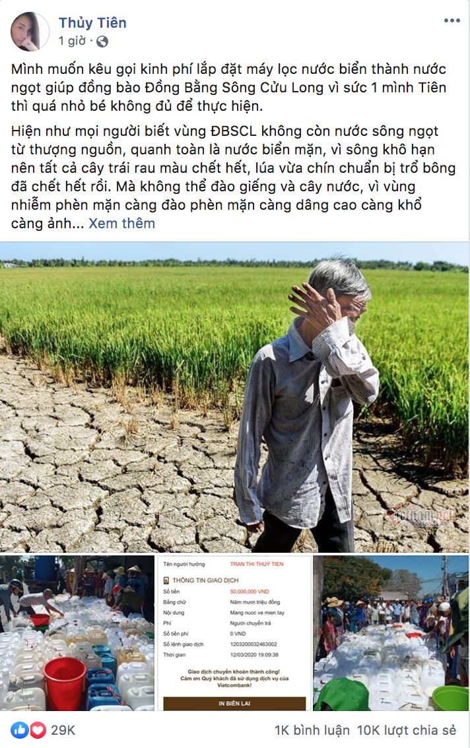Click the post's first paragraph text
470x748 pixels.
(x=229, y=87)
